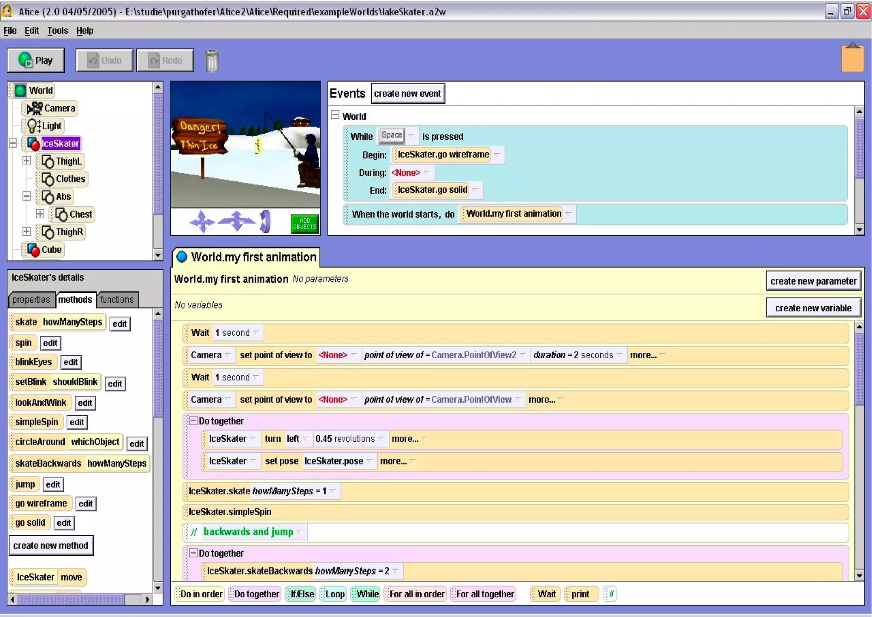Open the Tools menu

point(57,31)
